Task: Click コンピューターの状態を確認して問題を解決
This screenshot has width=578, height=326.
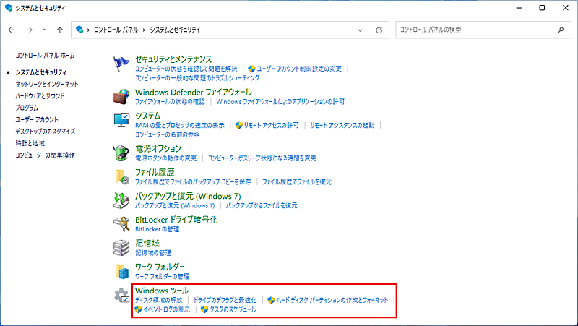Action: [186, 69]
